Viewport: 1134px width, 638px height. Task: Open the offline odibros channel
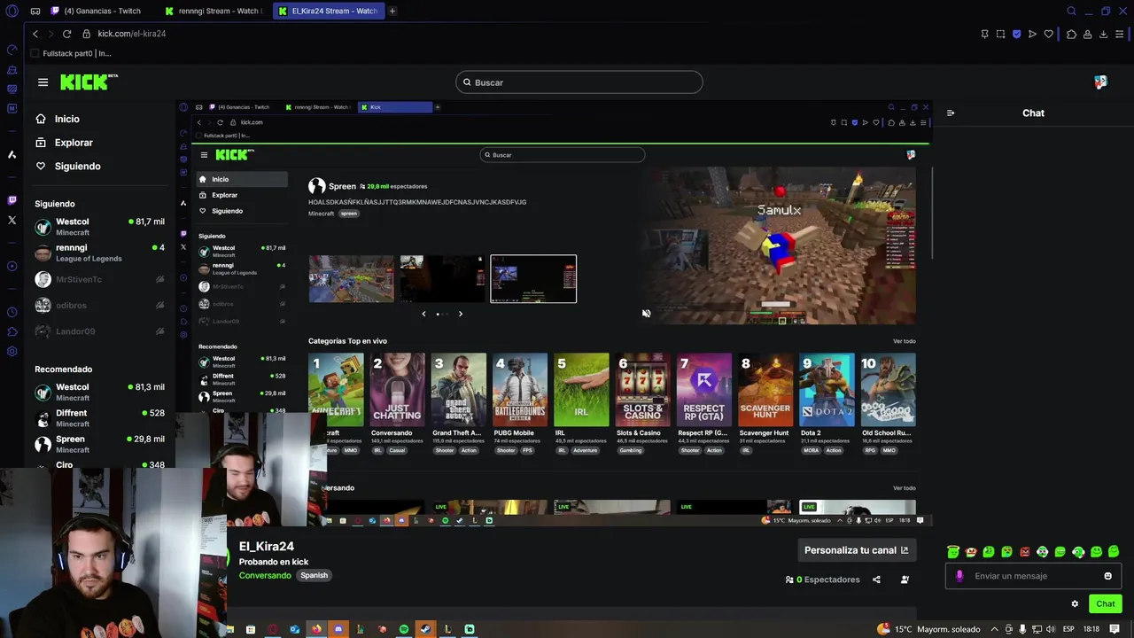point(99,306)
